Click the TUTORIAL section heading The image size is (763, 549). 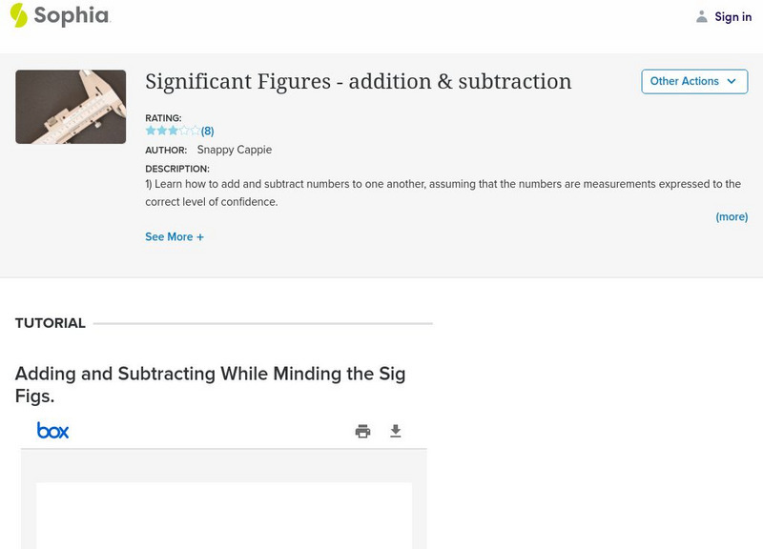[x=51, y=323]
